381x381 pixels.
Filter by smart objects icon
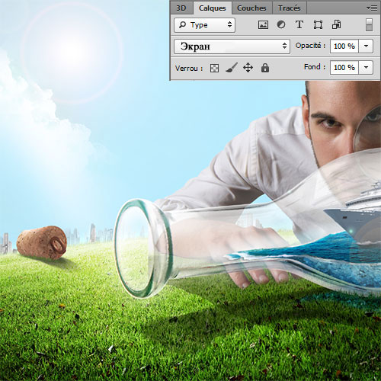point(337,25)
